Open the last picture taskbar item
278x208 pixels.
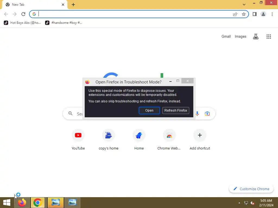(x=72, y=203)
